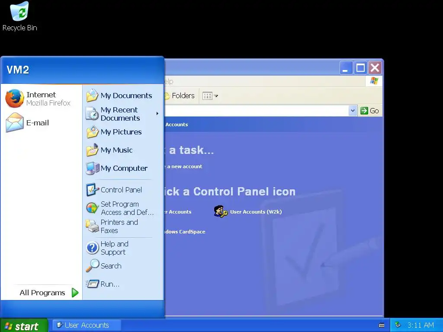The image size is (443, 332).
Task: Open the Windows CardSpace link
Action: pos(185,232)
